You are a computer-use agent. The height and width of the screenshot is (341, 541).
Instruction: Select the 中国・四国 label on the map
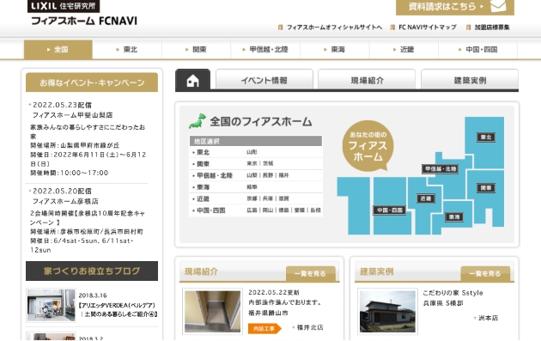[390, 210]
